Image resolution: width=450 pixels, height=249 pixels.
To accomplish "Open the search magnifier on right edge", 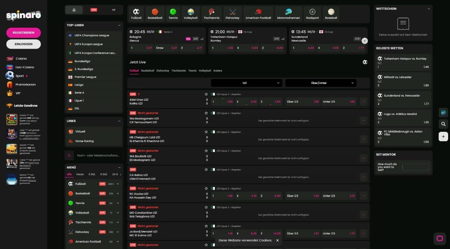I will [443, 124].
